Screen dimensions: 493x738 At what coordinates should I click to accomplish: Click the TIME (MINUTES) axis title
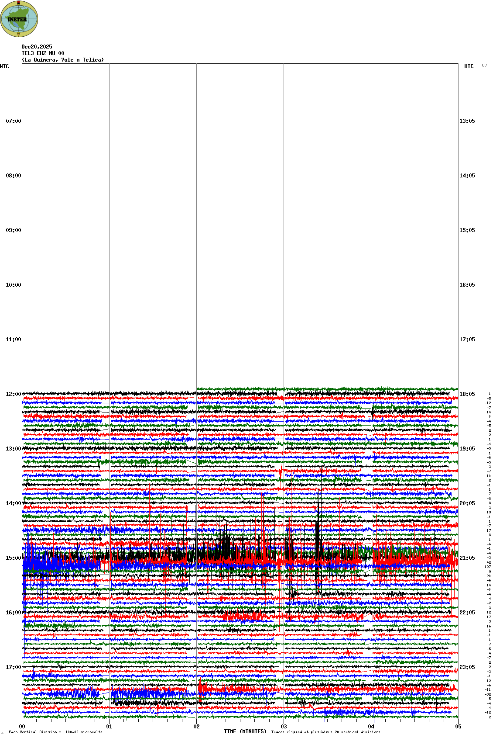click(x=245, y=731)
